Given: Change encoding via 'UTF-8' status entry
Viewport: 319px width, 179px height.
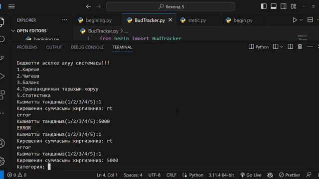Looking at the screenshot, I should click(154, 175).
